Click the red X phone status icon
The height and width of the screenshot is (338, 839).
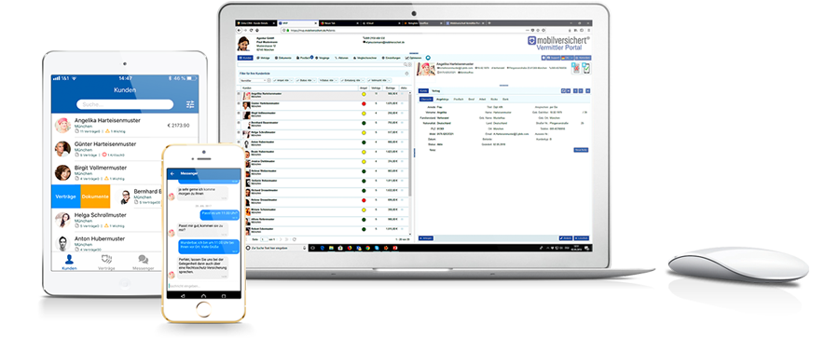coord(576,69)
